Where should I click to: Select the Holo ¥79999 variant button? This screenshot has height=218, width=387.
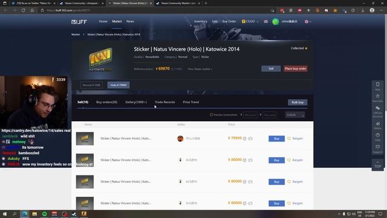click(x=119, y=85)
